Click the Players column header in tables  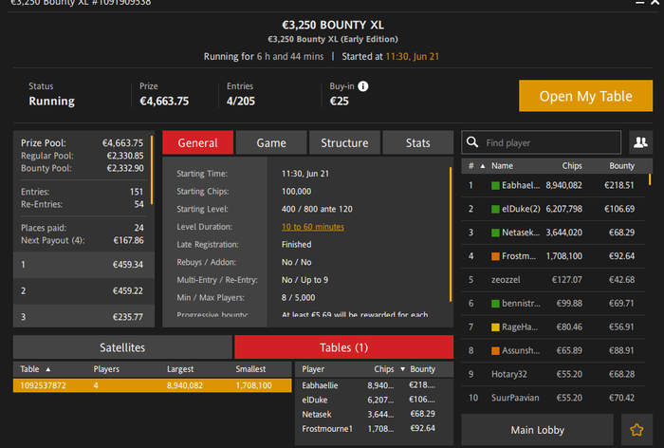point(106,369)
